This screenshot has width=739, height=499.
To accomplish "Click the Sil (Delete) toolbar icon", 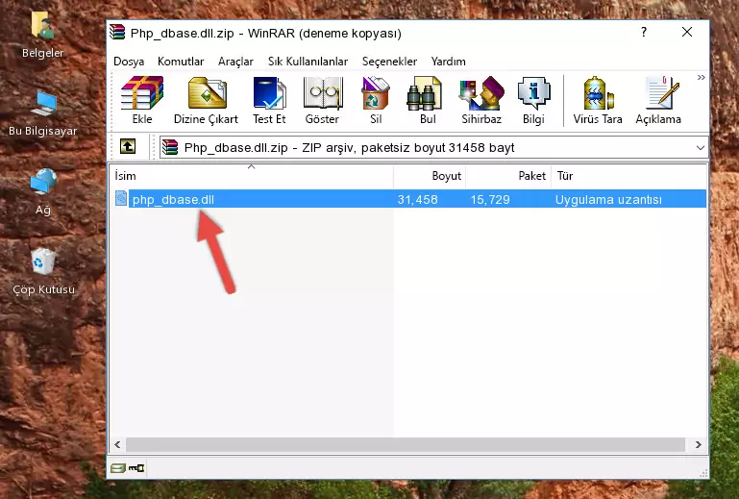I will 376,100.
